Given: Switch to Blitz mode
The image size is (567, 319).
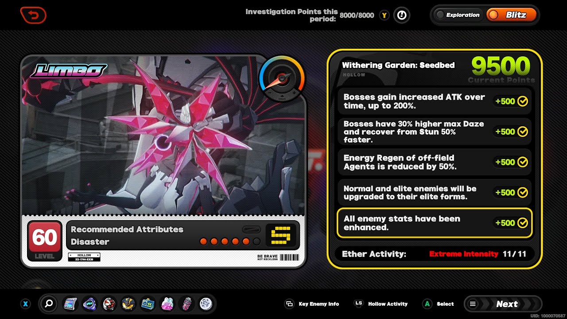Looking at the screenshot, I should [x=511, y=15].
